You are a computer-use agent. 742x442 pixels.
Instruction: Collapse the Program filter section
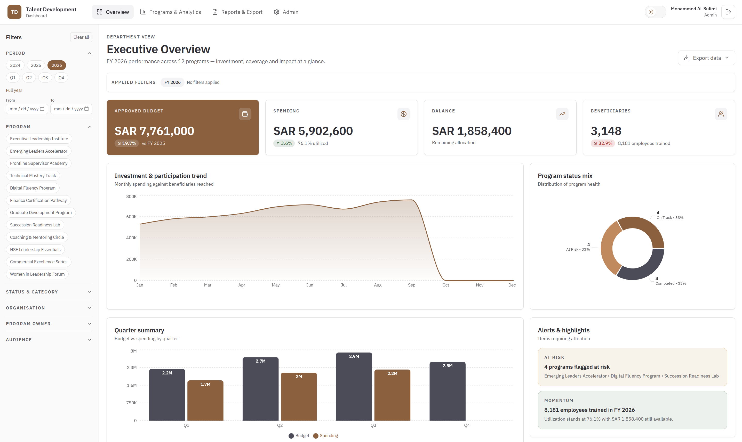pyautogui.click(x=49, y=127)
